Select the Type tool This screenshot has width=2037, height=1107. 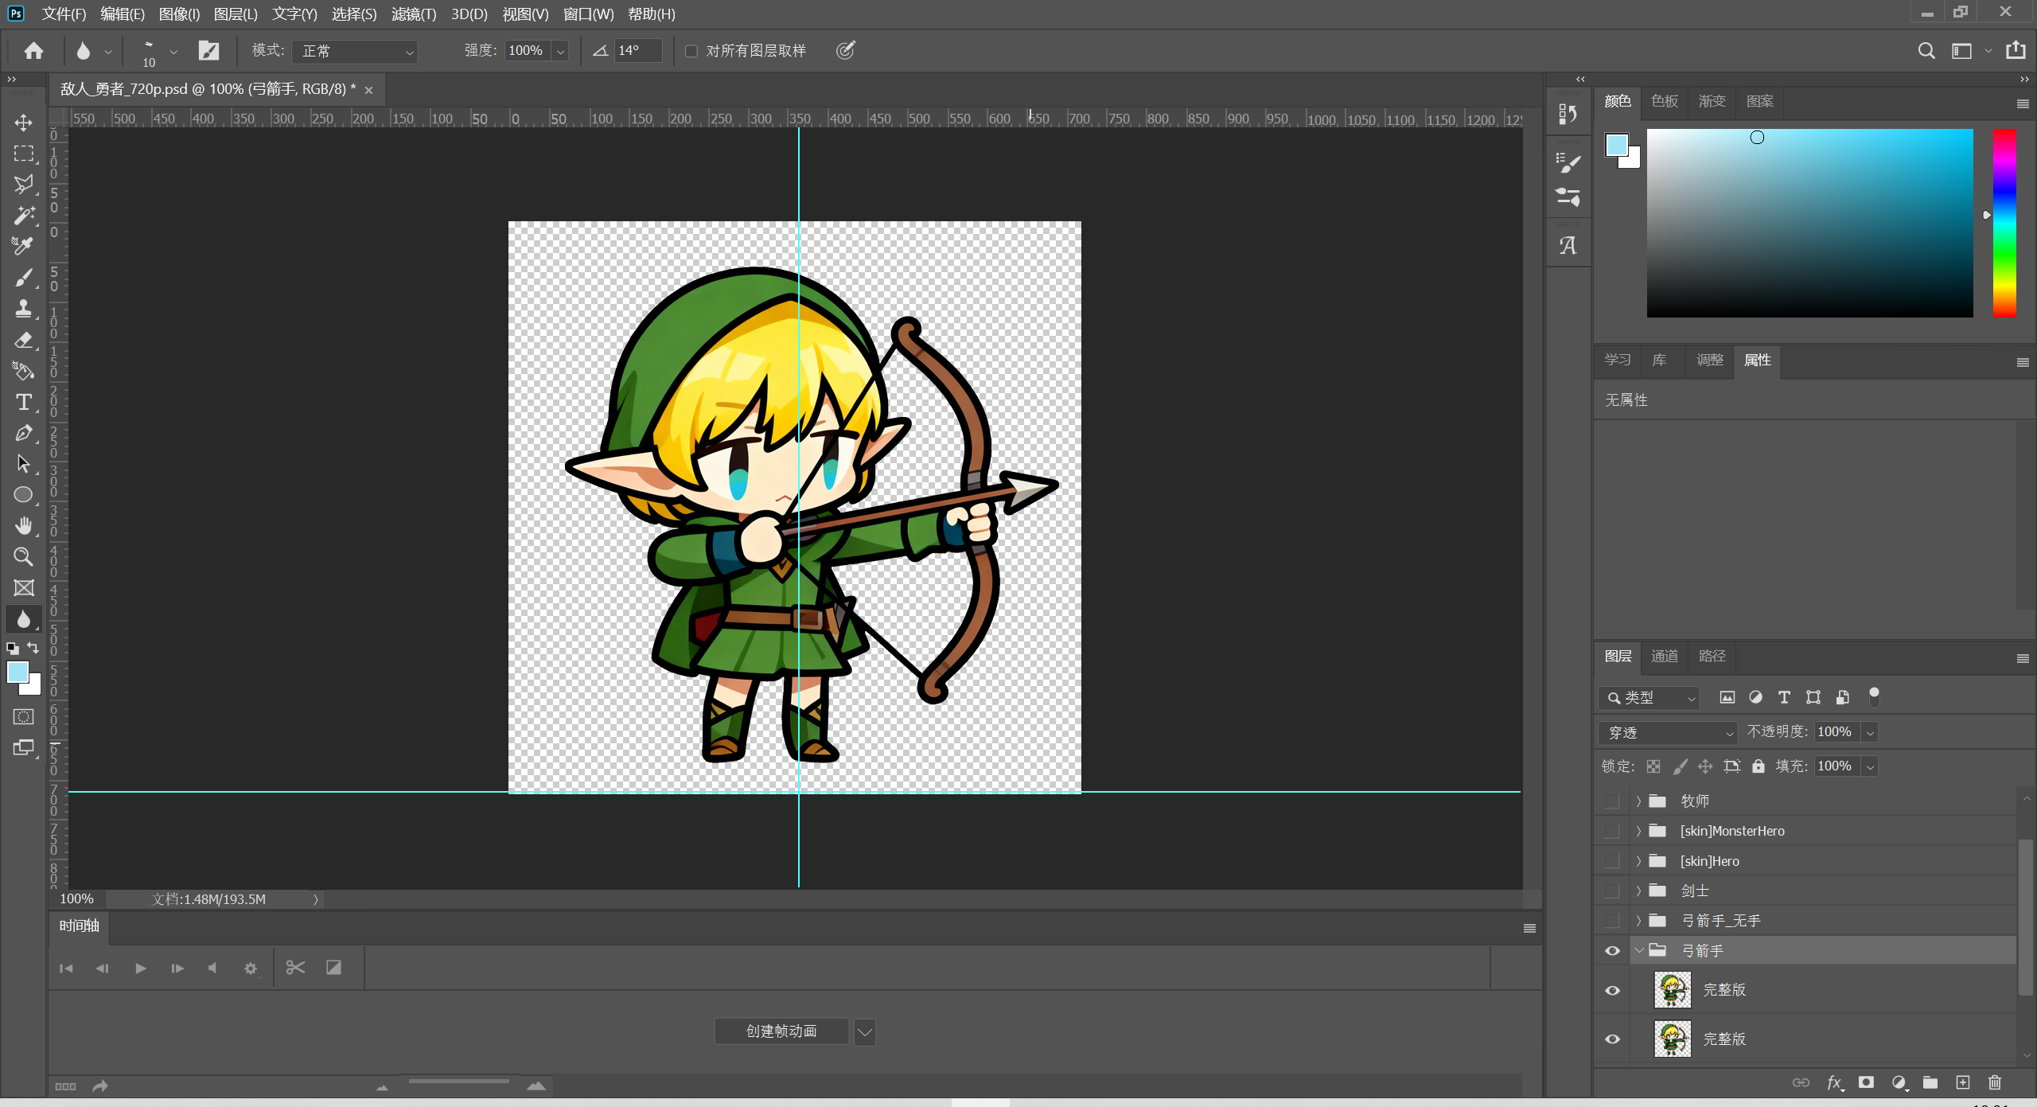click(23, 402)
